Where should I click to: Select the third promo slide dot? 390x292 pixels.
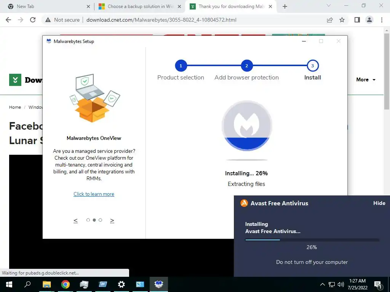pos(100,220)
